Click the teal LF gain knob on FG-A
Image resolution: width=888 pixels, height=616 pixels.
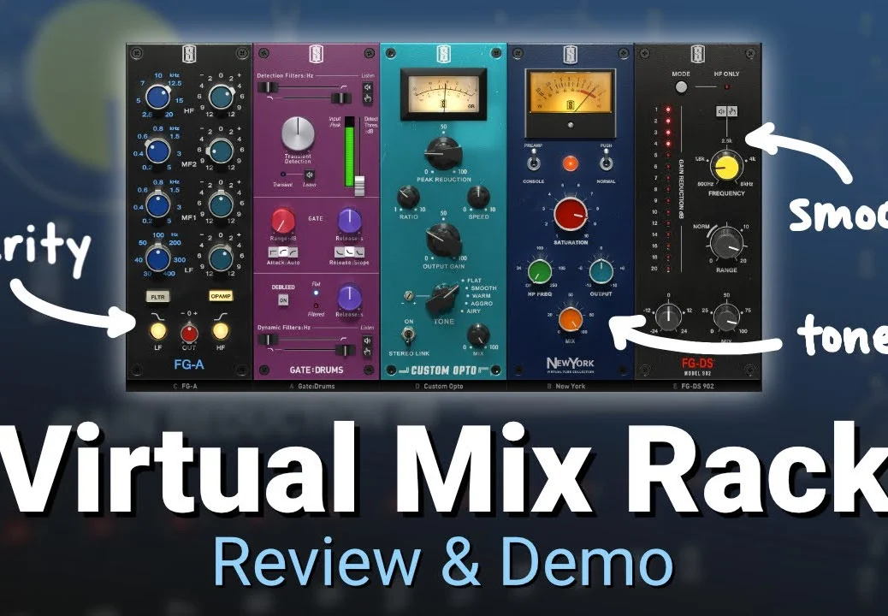tap(221, 258)
